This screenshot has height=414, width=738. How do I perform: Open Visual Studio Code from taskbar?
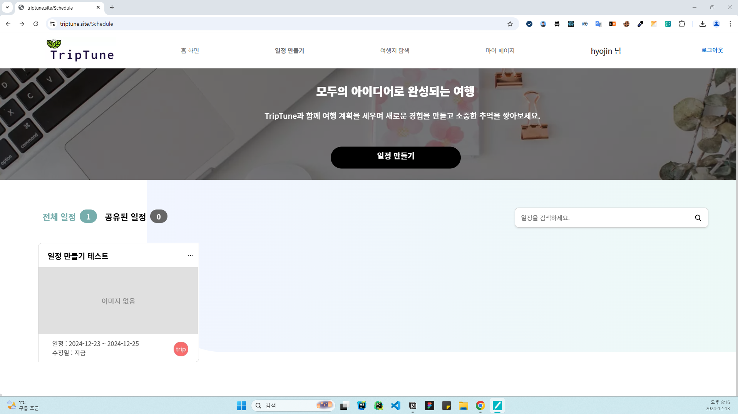point(395,406)
